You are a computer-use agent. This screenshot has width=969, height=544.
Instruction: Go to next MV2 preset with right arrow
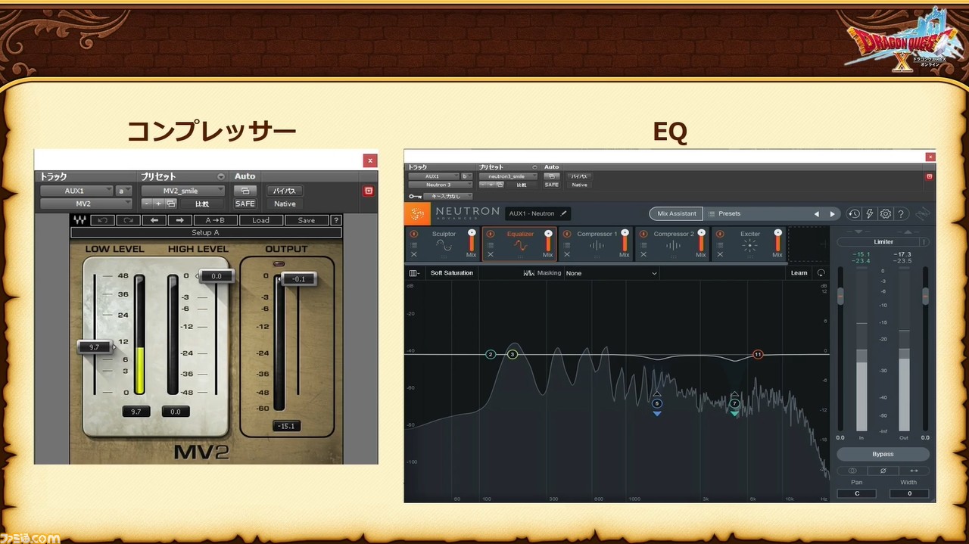coord(179,220)
